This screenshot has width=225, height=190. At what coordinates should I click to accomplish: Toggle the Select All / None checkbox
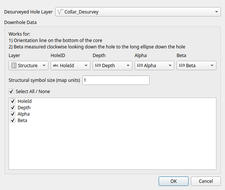coord(11,91)
